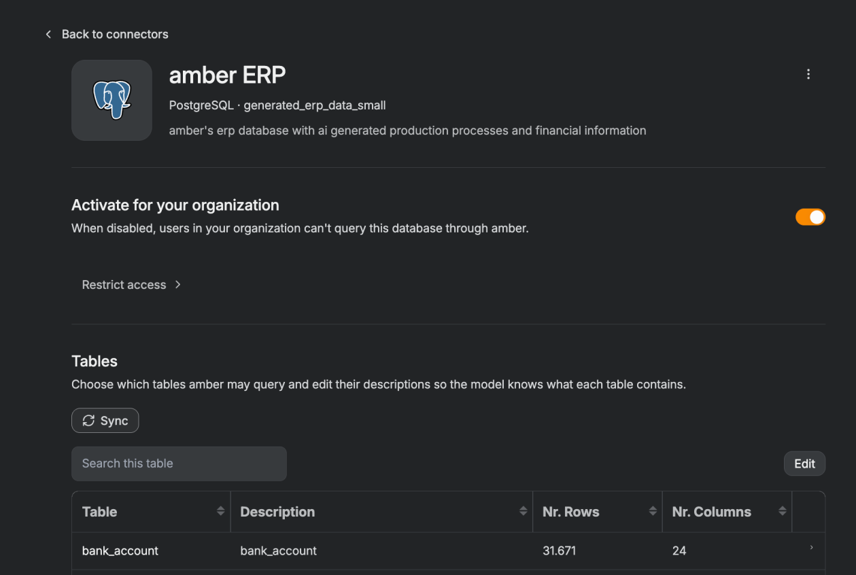Open the three-dot options menu

pos(808,74)
